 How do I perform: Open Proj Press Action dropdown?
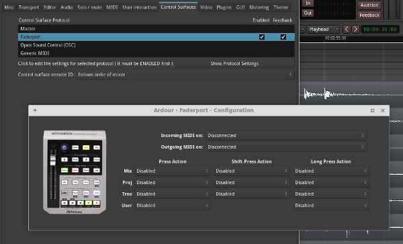click(173, 183)
